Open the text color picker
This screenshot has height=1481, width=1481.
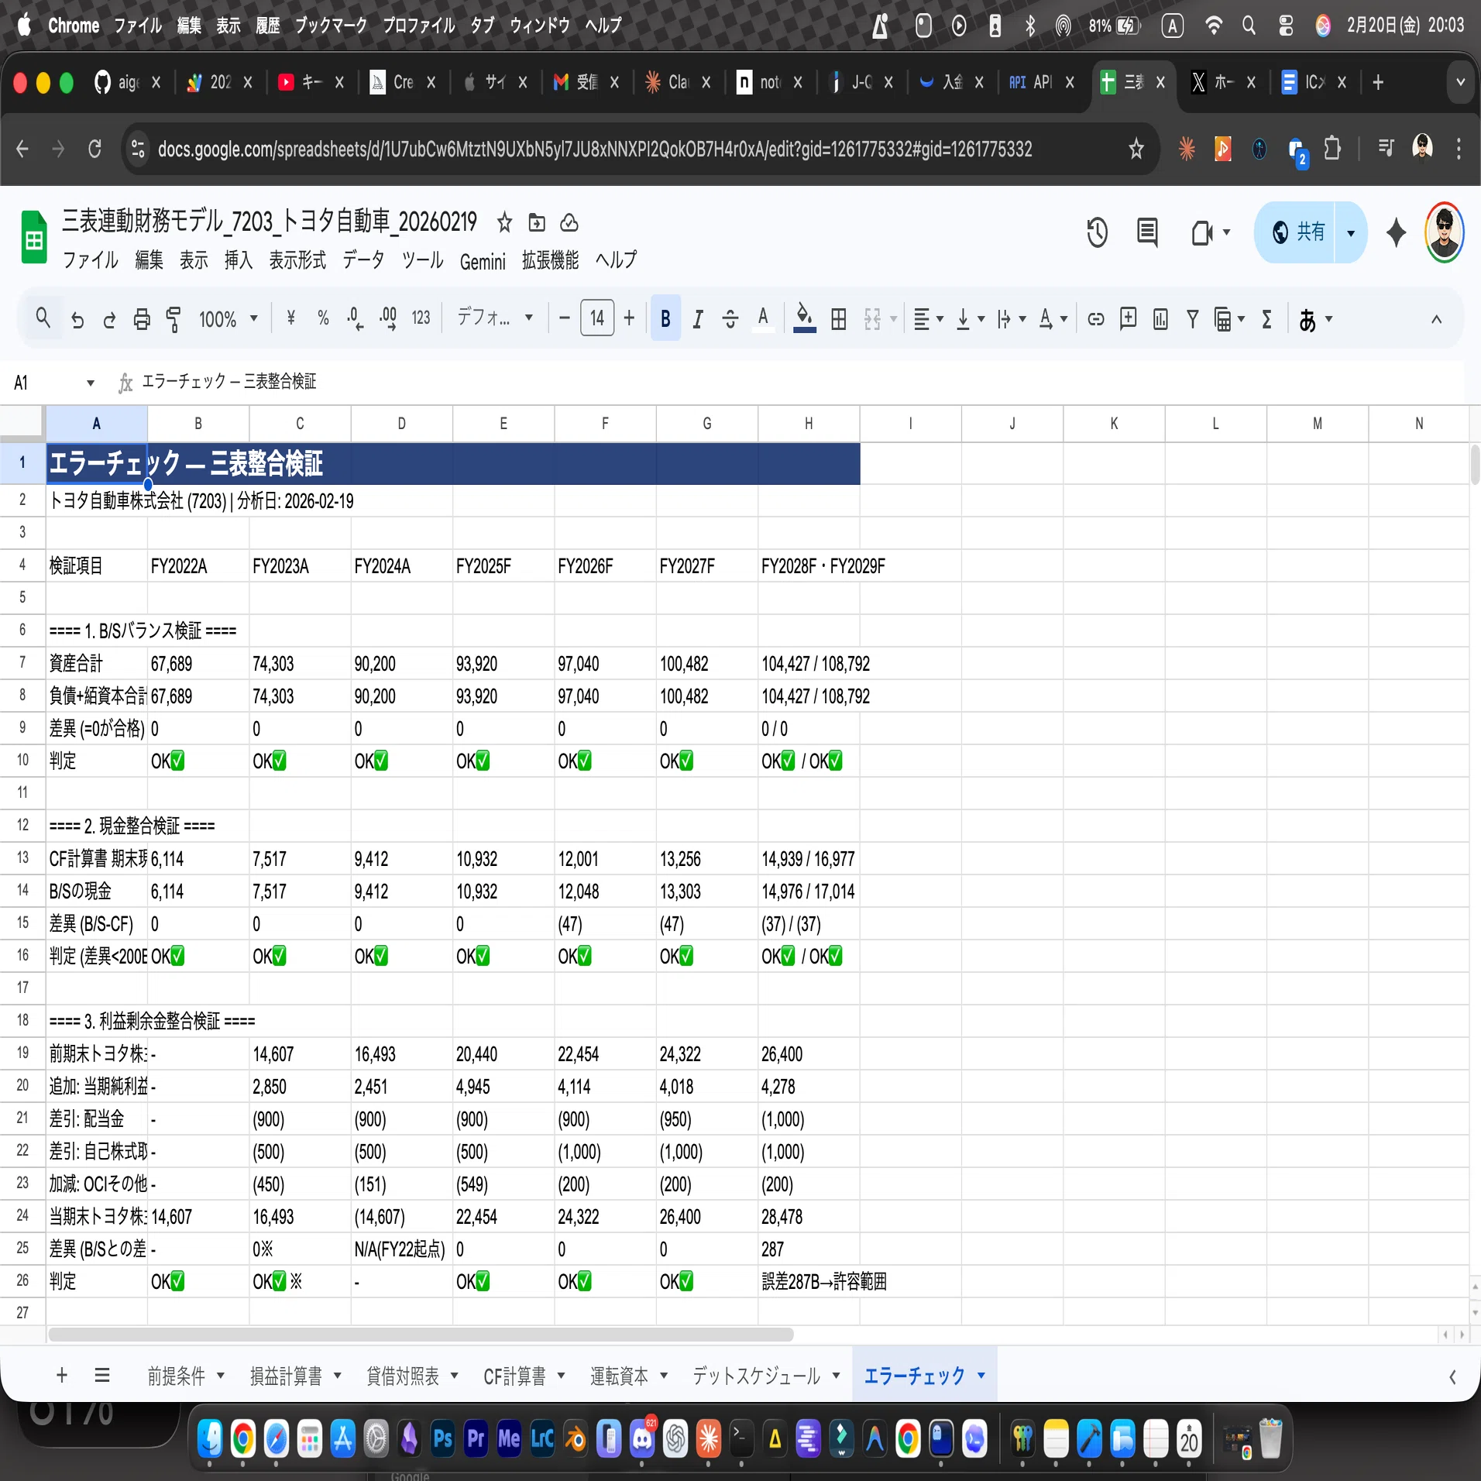763,318
